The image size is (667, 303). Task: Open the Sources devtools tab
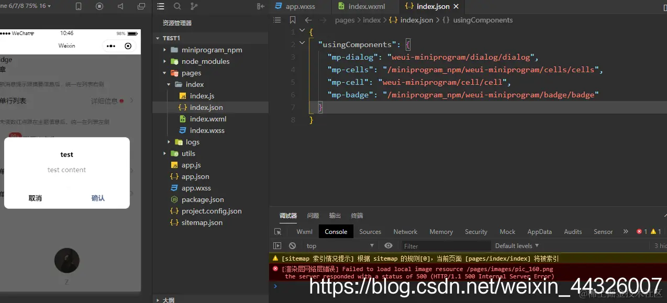tap(370, 232)
